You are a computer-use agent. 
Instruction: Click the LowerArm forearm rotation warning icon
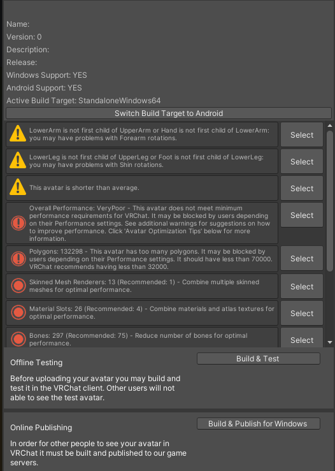click(18, 133)
